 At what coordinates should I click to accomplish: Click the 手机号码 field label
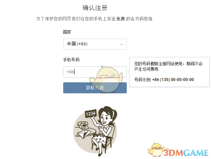tap(71, 60)
